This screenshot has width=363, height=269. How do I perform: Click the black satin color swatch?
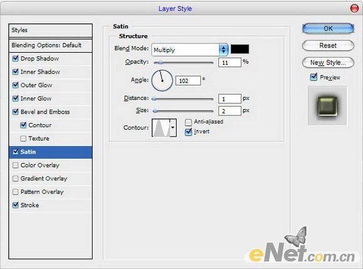point(240,49)
